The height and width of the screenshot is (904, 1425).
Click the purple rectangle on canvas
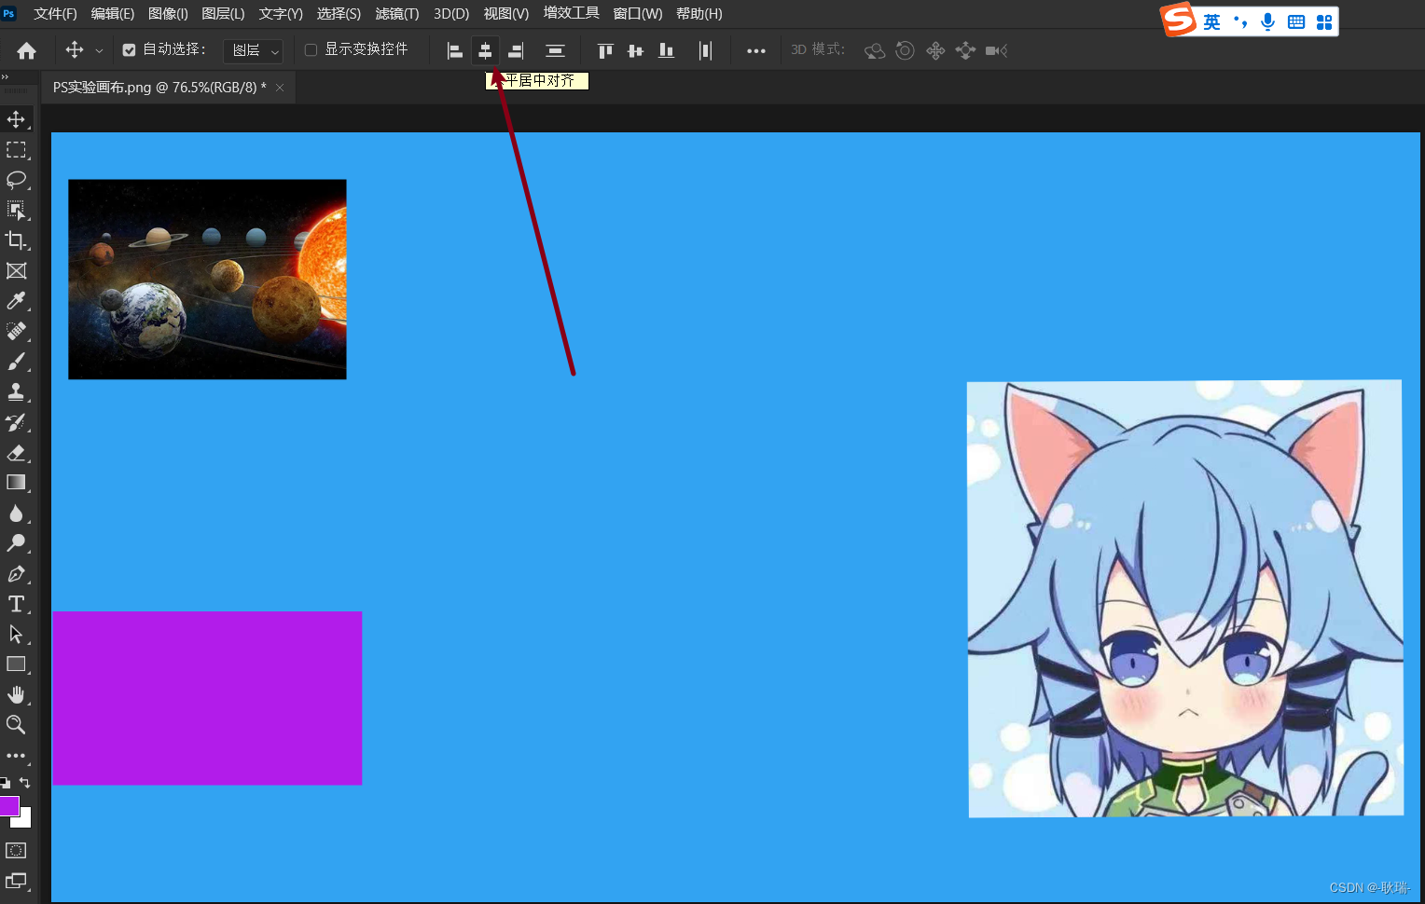point(207,698)
